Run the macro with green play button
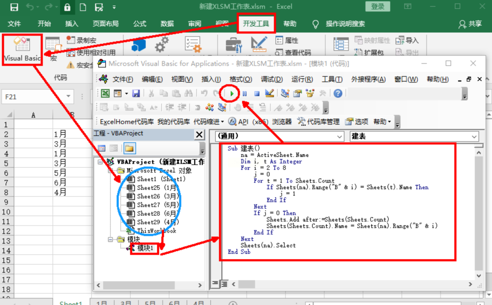The height and width of the screenshot is (305, 492). point(231,94)
